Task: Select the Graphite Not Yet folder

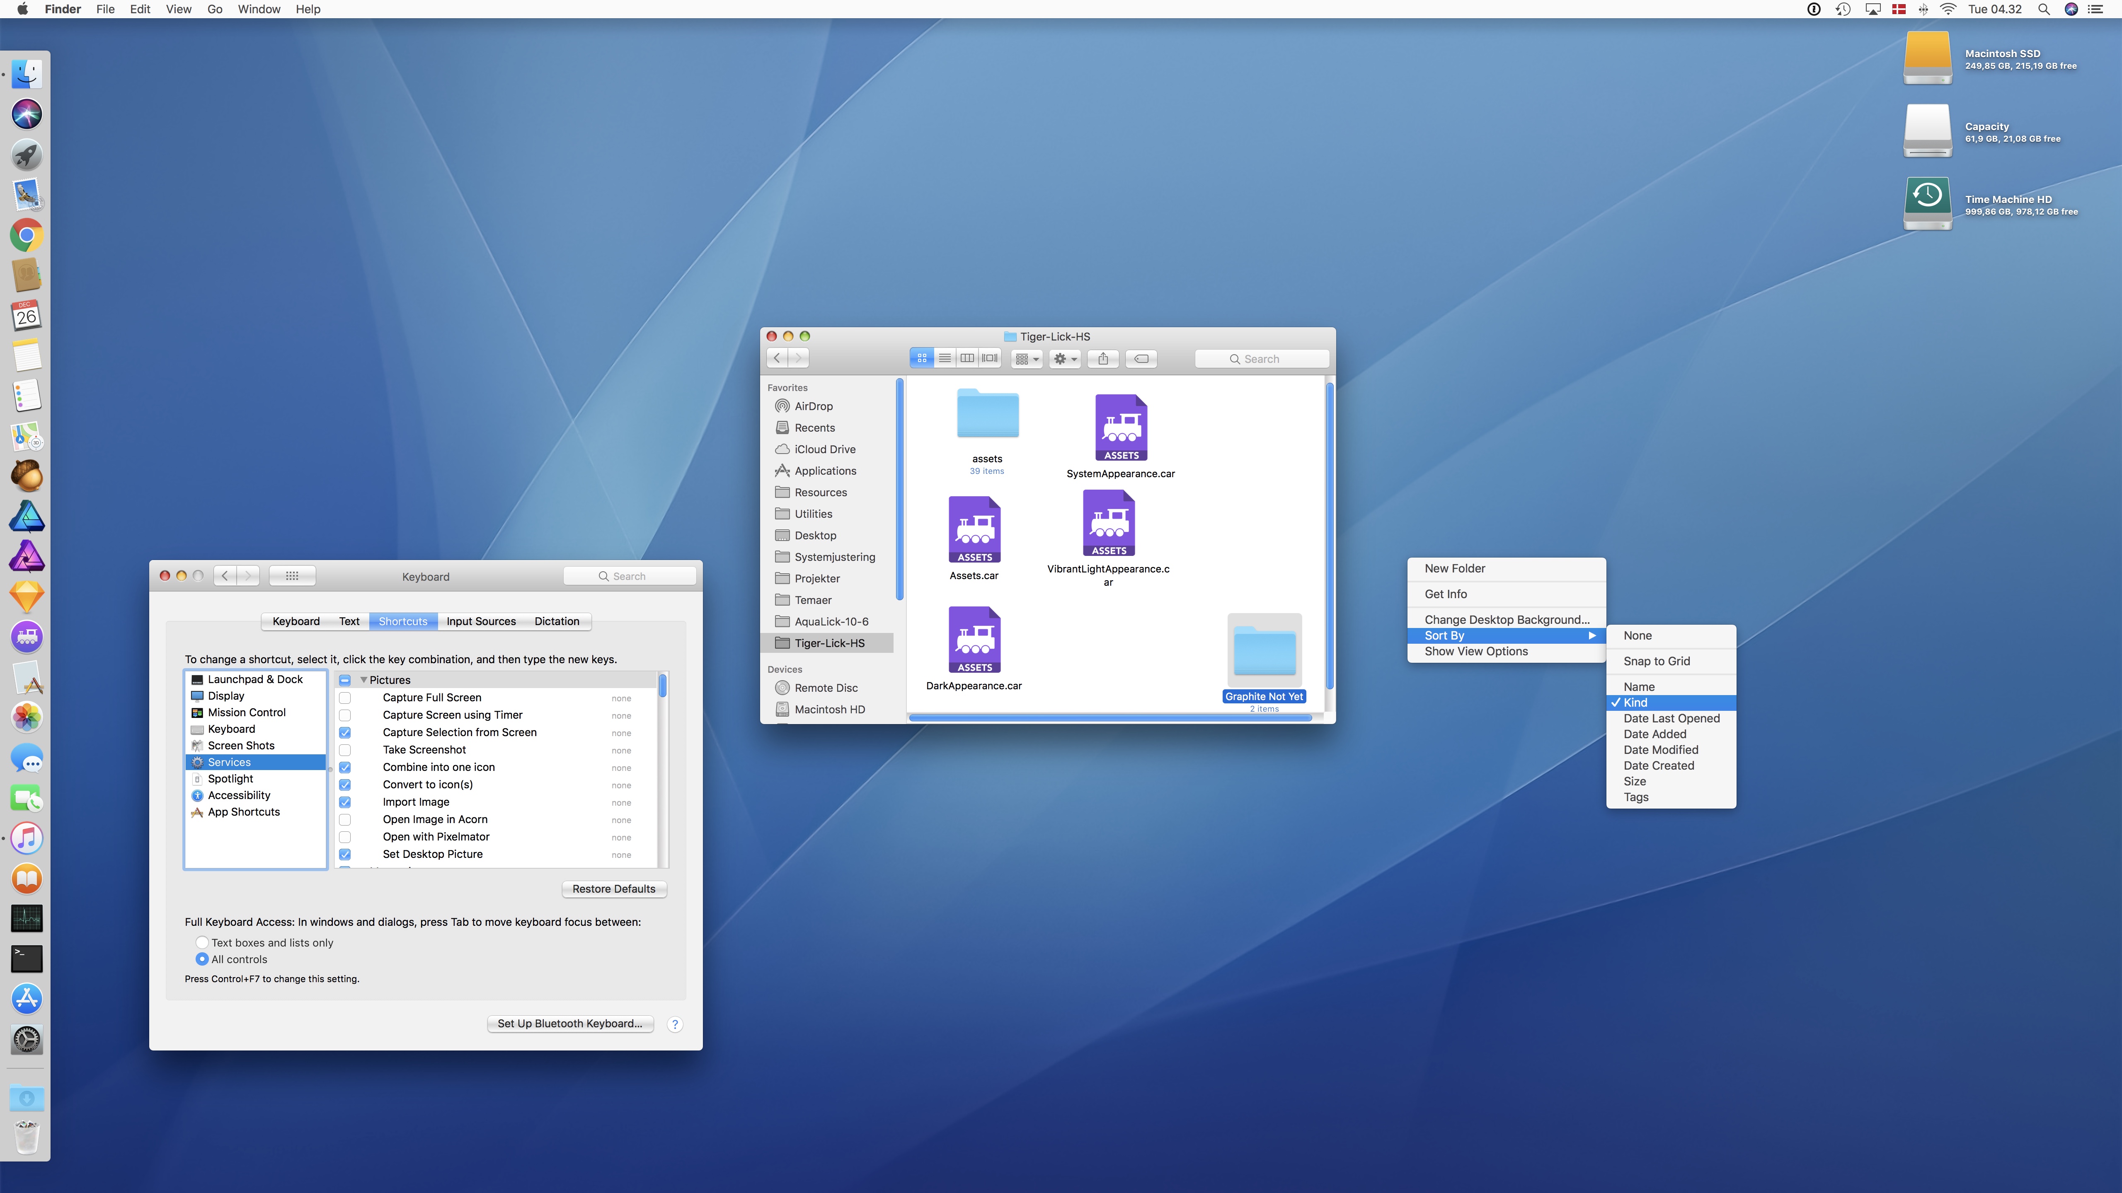Action: coord(1264,650)
